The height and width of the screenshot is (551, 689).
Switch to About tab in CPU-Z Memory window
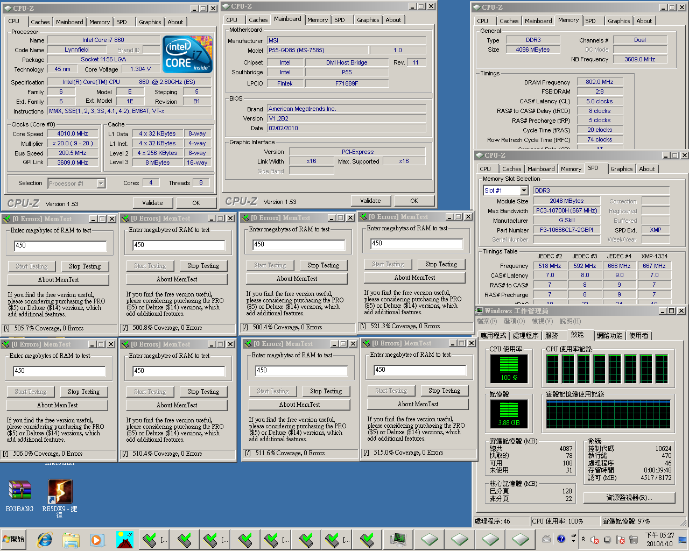pyautogui.click(x=644, y=21)
